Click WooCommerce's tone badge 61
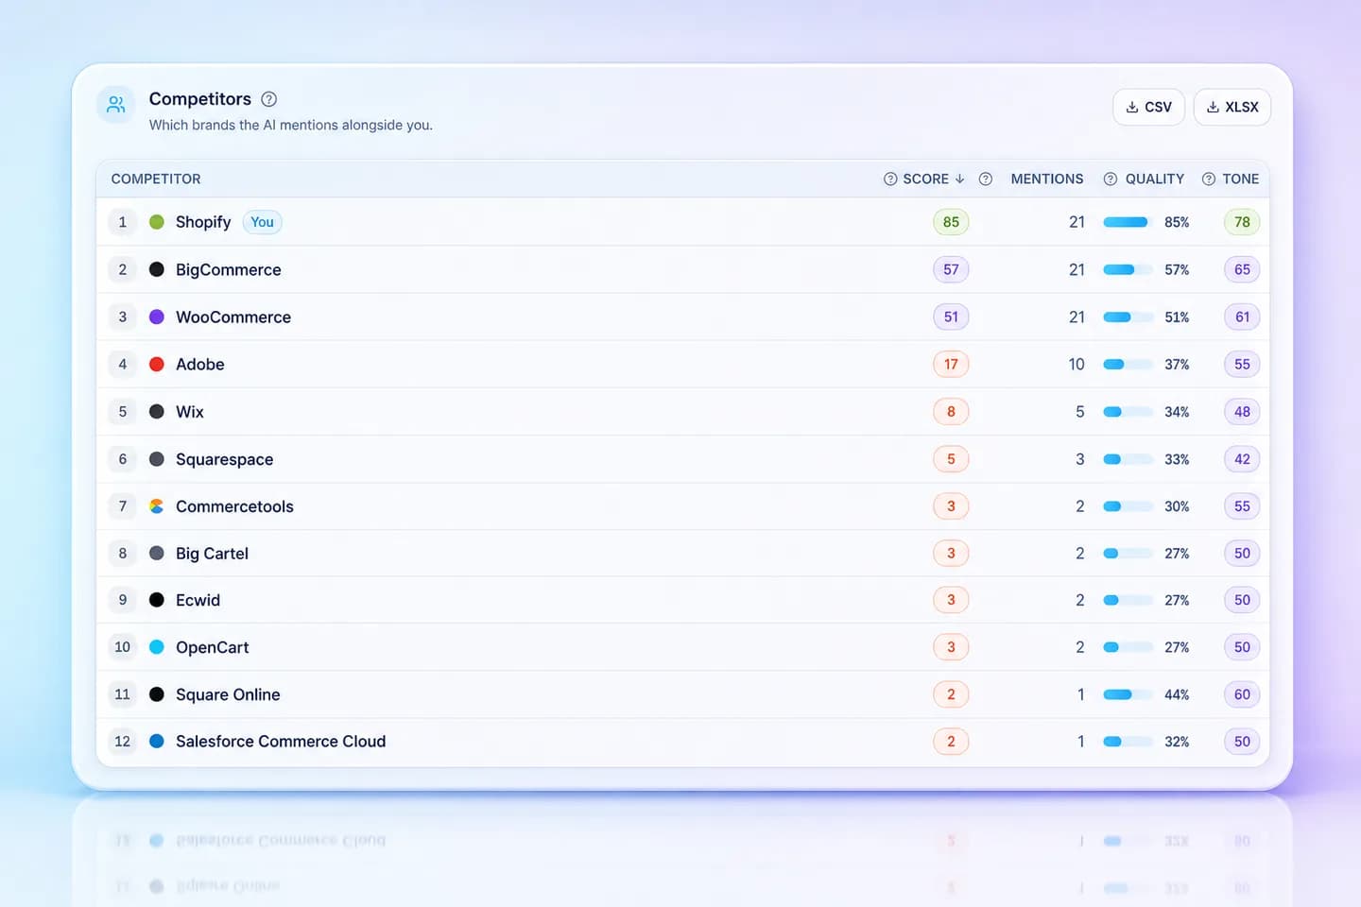1361x907 pixels. 1242,317
